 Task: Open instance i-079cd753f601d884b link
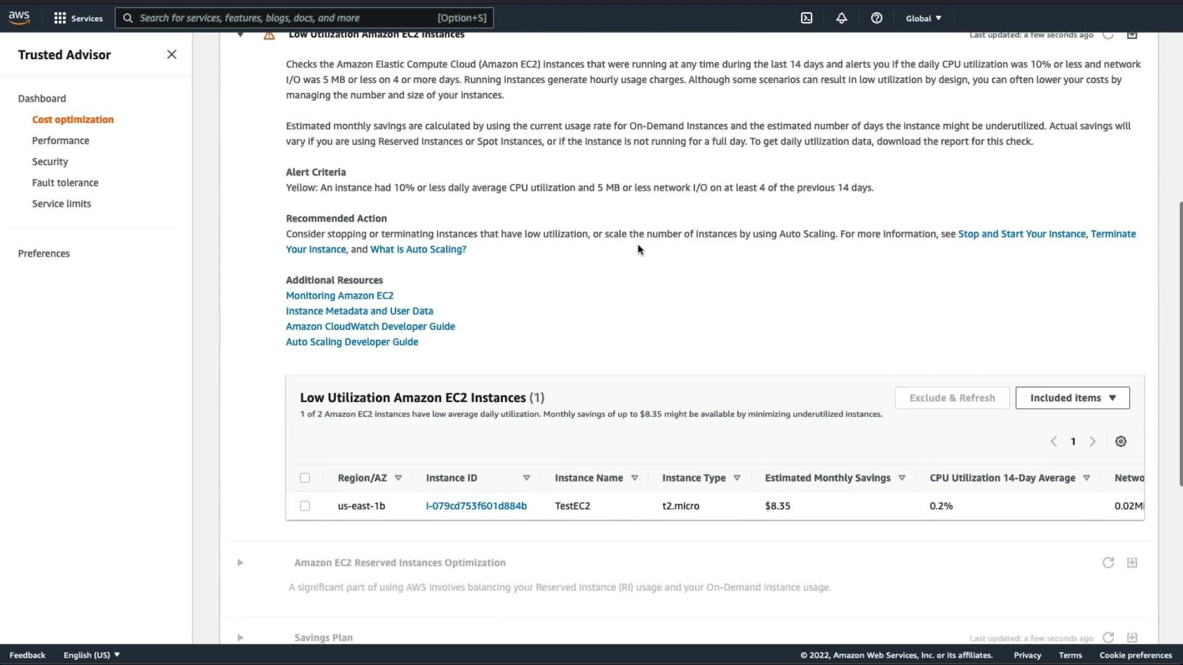click(x=476, y=506)
